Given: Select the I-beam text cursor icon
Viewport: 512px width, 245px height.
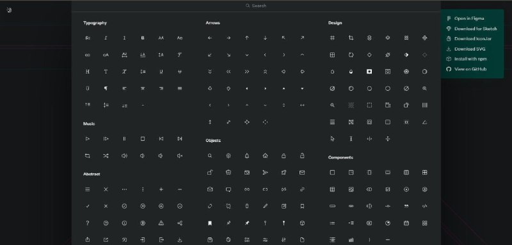Looking at the screenshot, I should click(x=351, y=139).
